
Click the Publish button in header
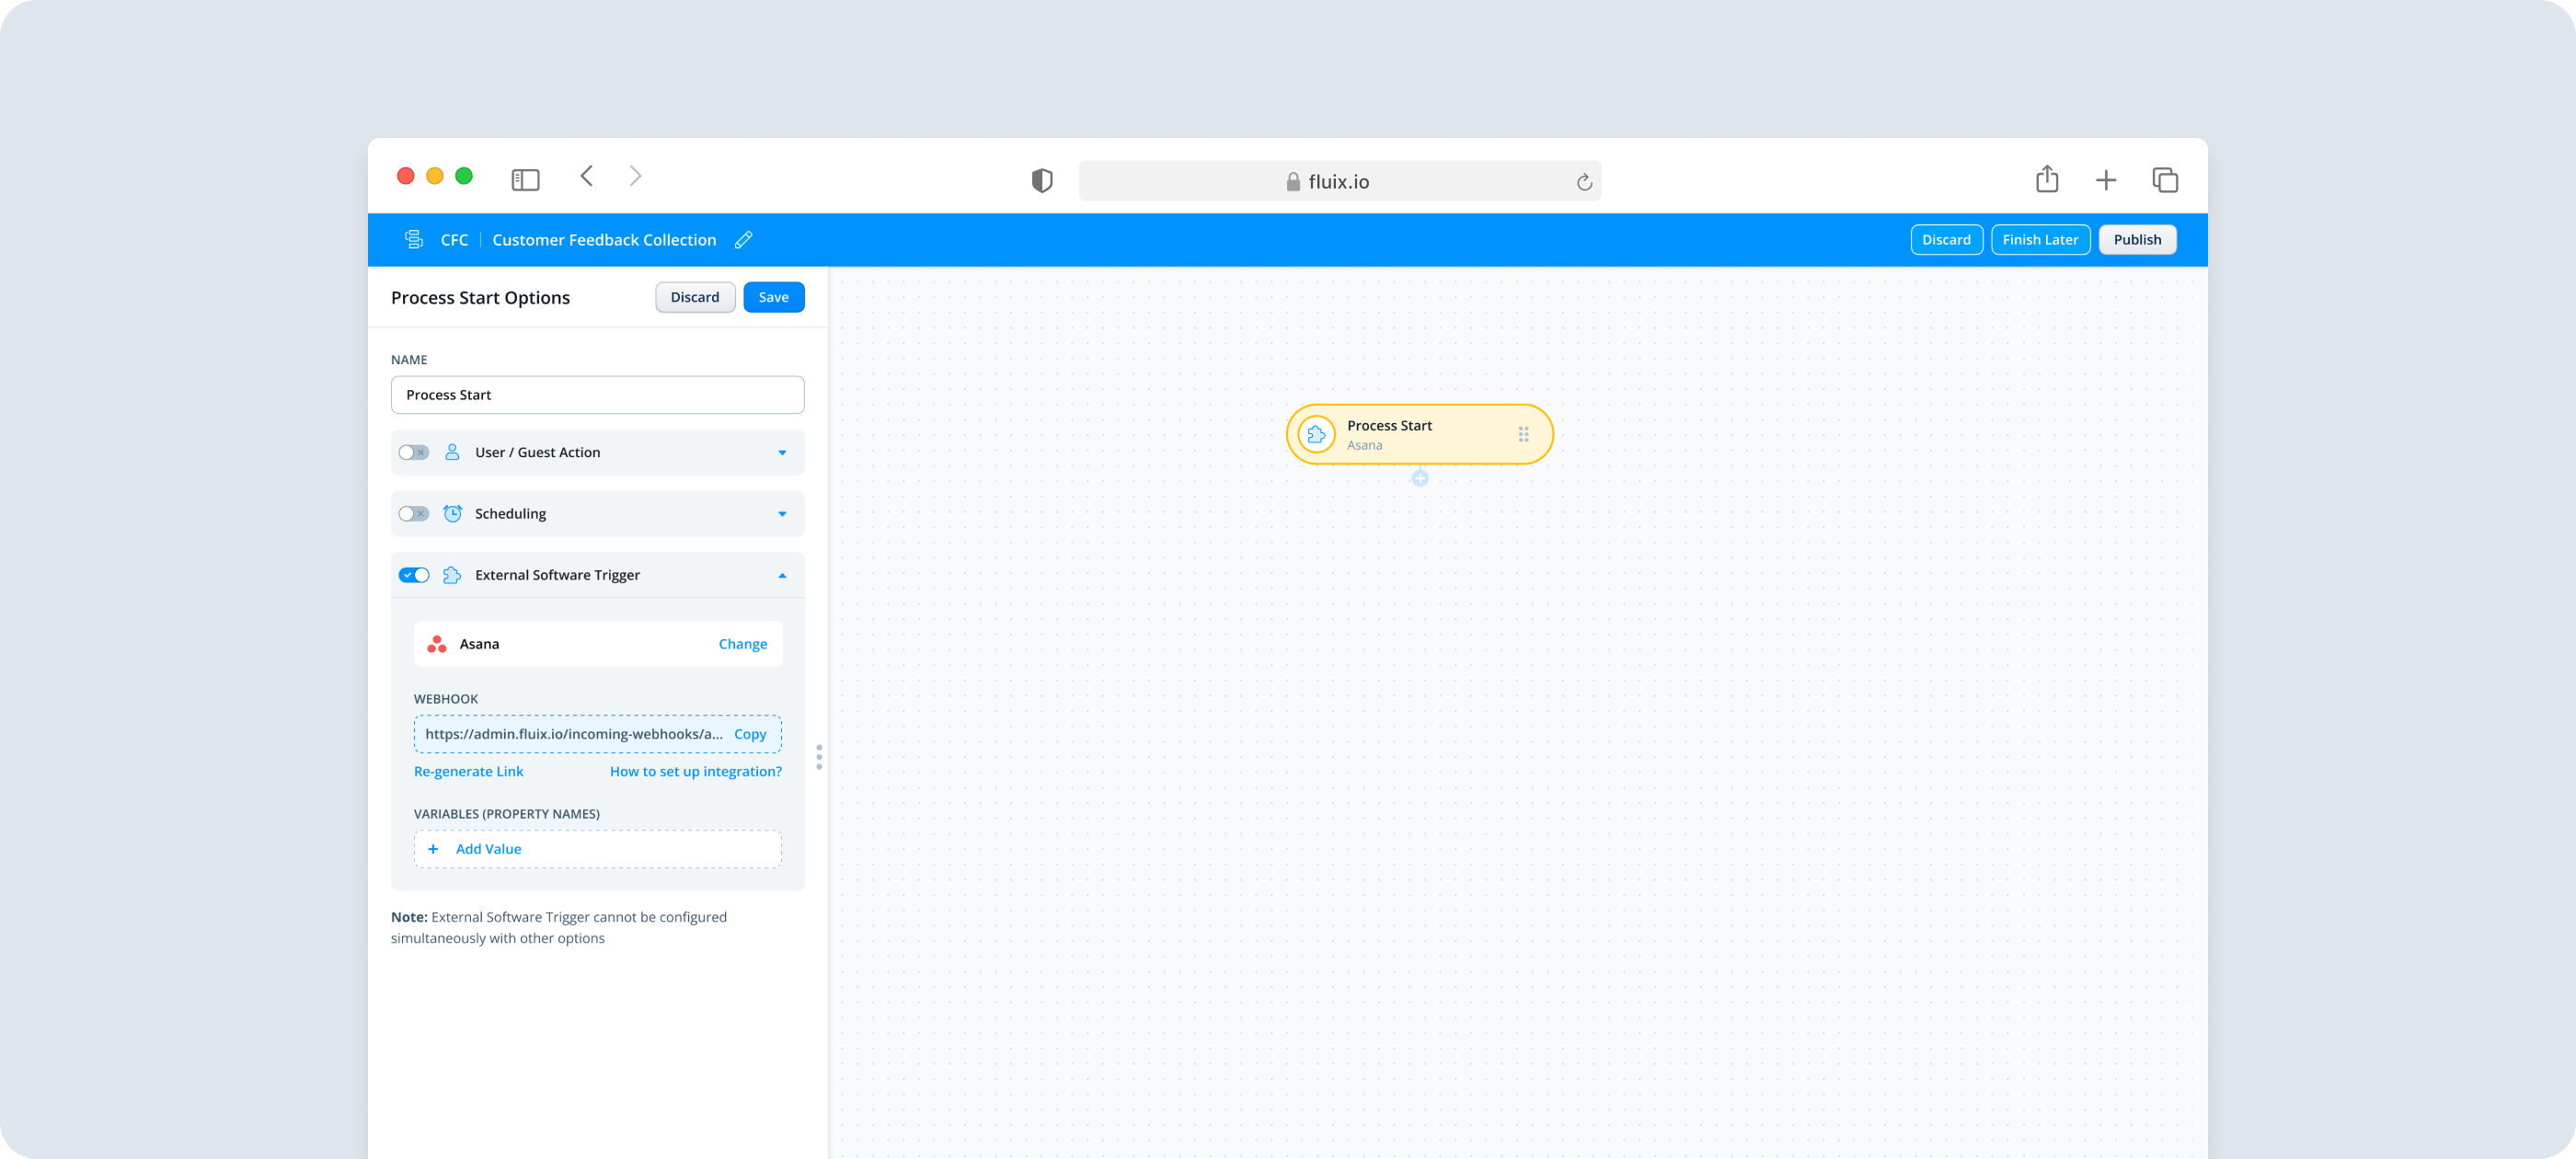coord(2136,240)
